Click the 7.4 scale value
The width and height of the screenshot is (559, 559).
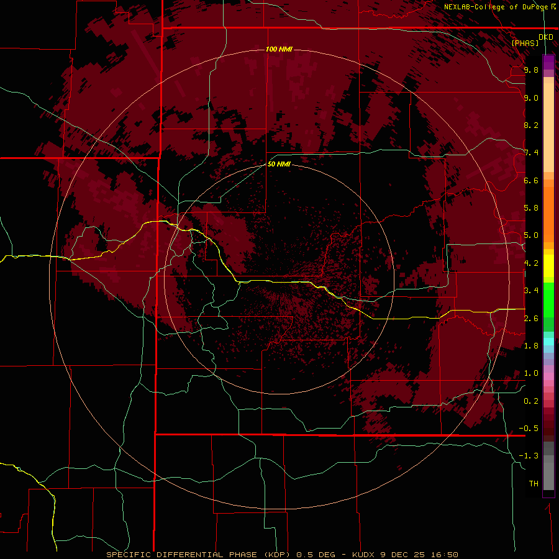[x=531, y=153]
